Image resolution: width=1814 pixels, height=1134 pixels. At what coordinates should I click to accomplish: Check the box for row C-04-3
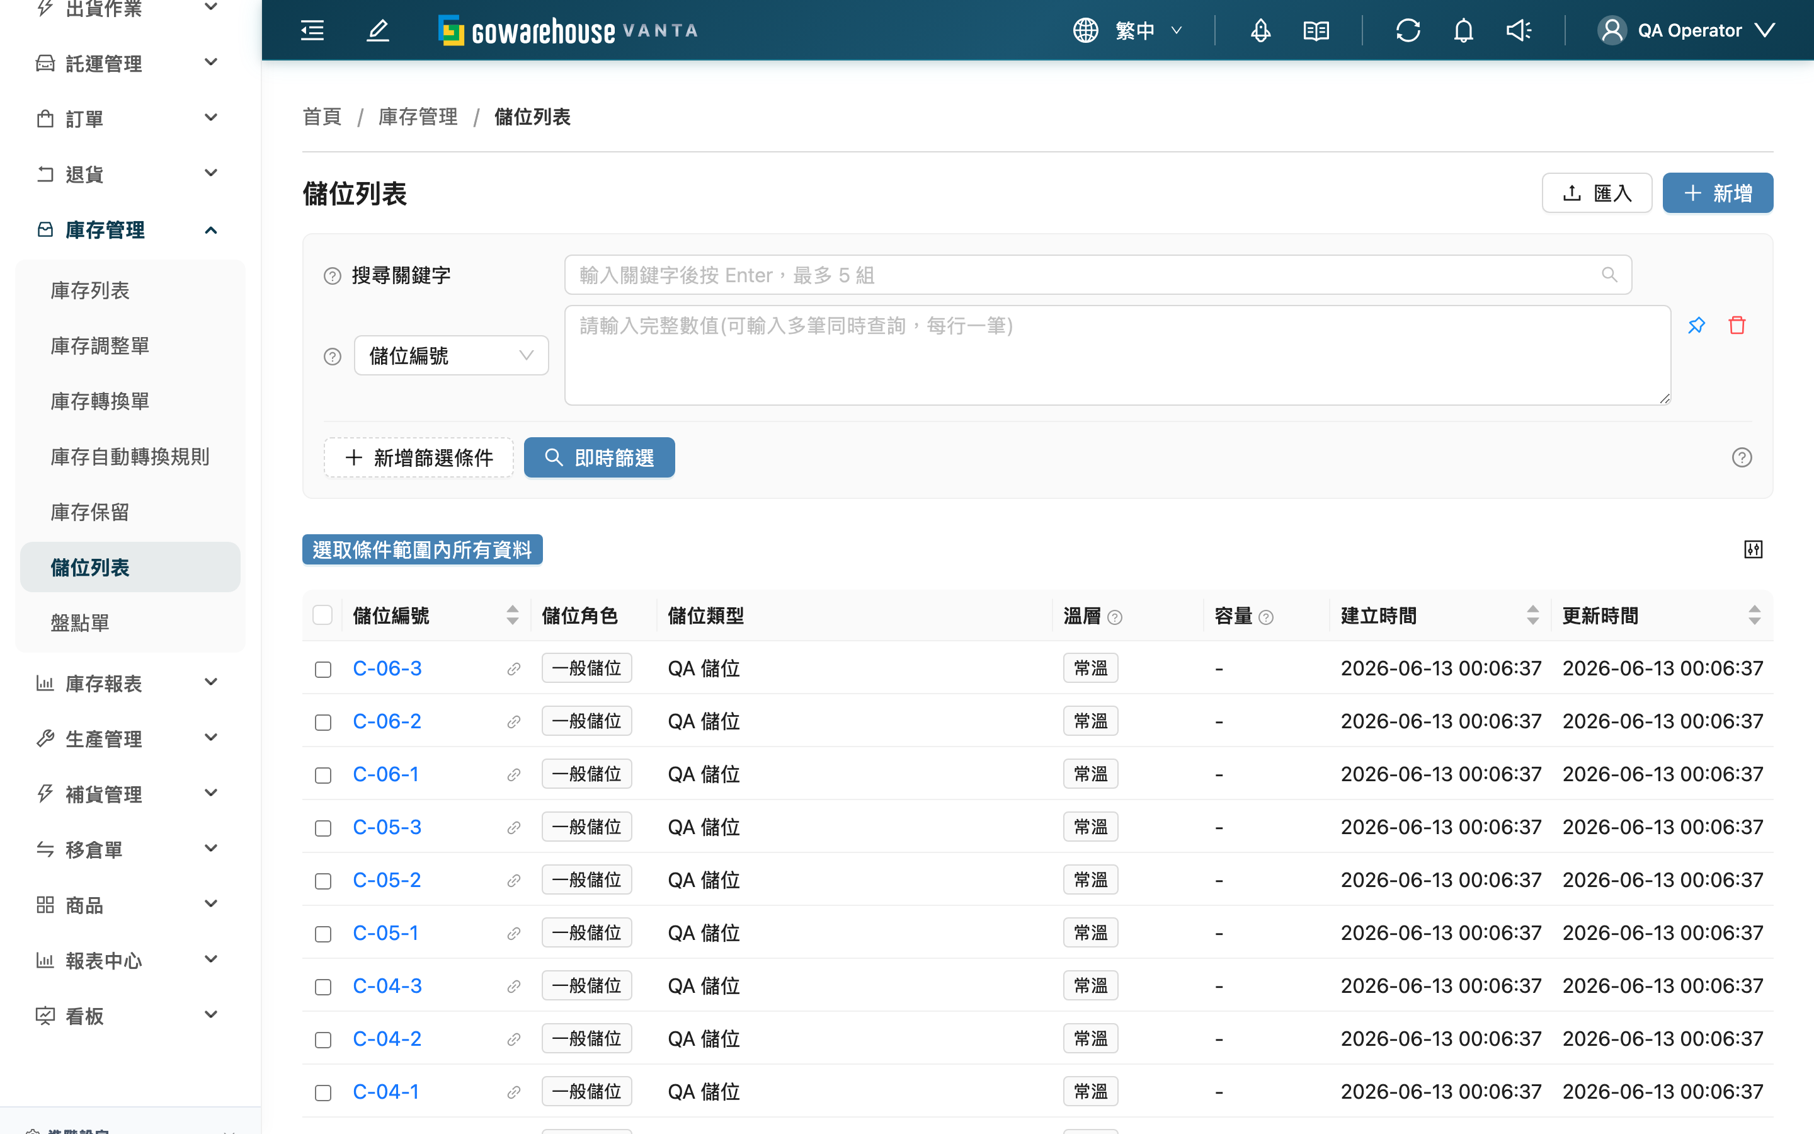(x=323, y=986)
